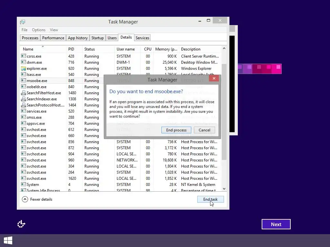Viewport: 330px width, 247px height.
Task: Open the Options menu
Action: [39, 30]
